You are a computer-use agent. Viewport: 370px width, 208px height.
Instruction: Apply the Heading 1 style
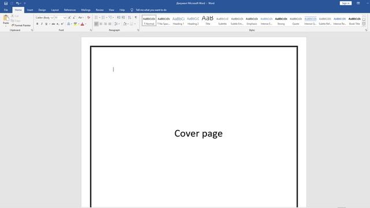[179, 21]
